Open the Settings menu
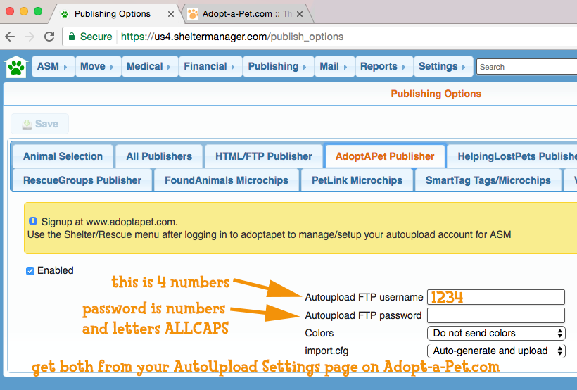This screenshot has width=577, height=390. (x=443, y=66)
